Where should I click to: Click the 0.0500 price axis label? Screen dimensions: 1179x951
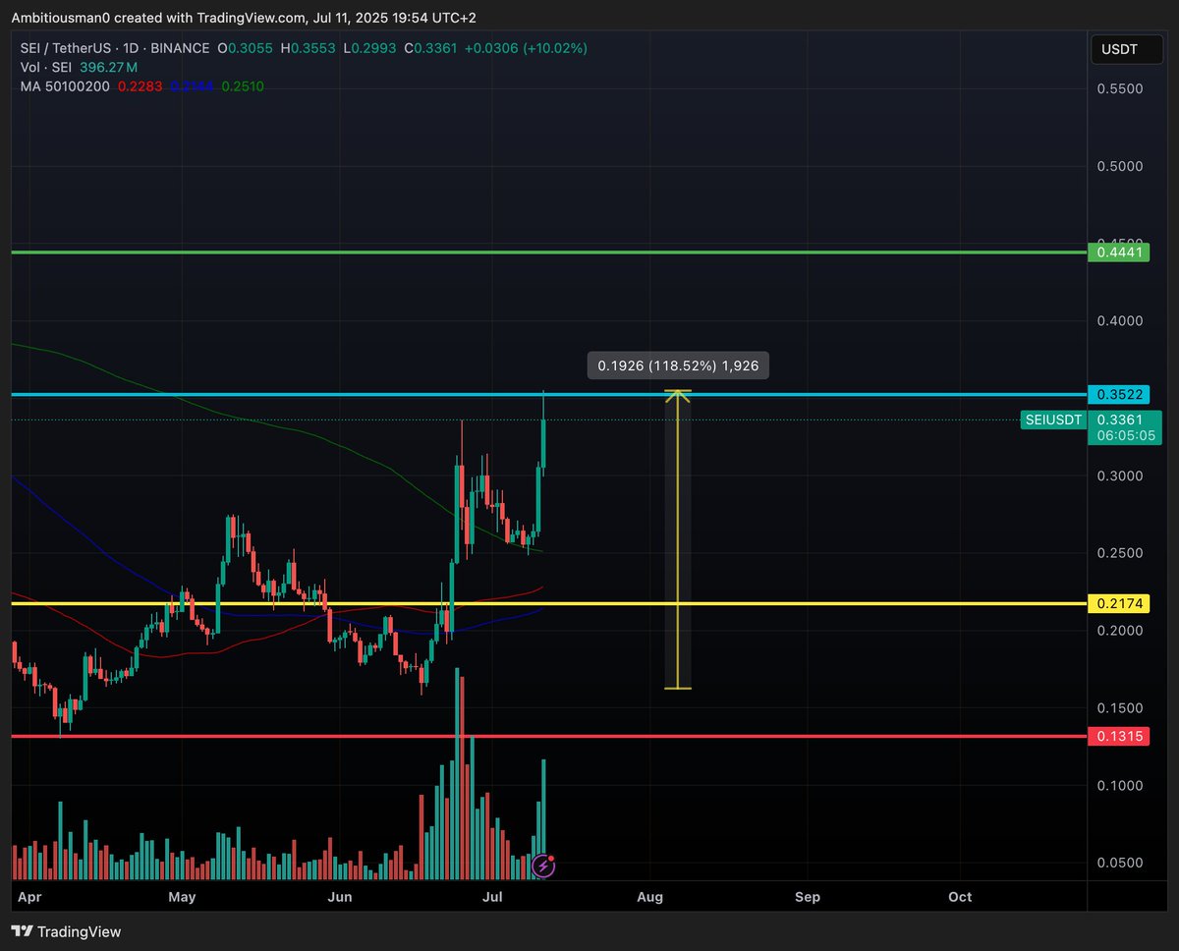click(1119, 864)
